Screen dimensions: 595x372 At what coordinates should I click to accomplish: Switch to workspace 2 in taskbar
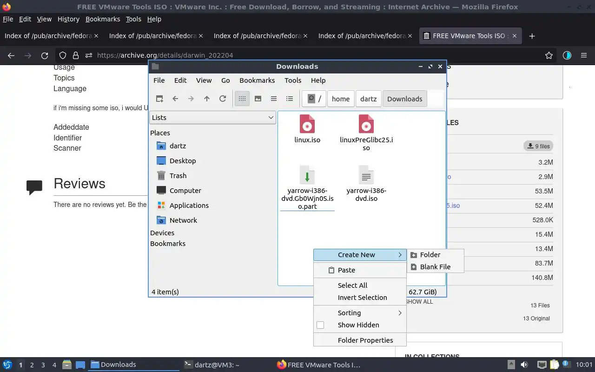(x=32, y=365)
